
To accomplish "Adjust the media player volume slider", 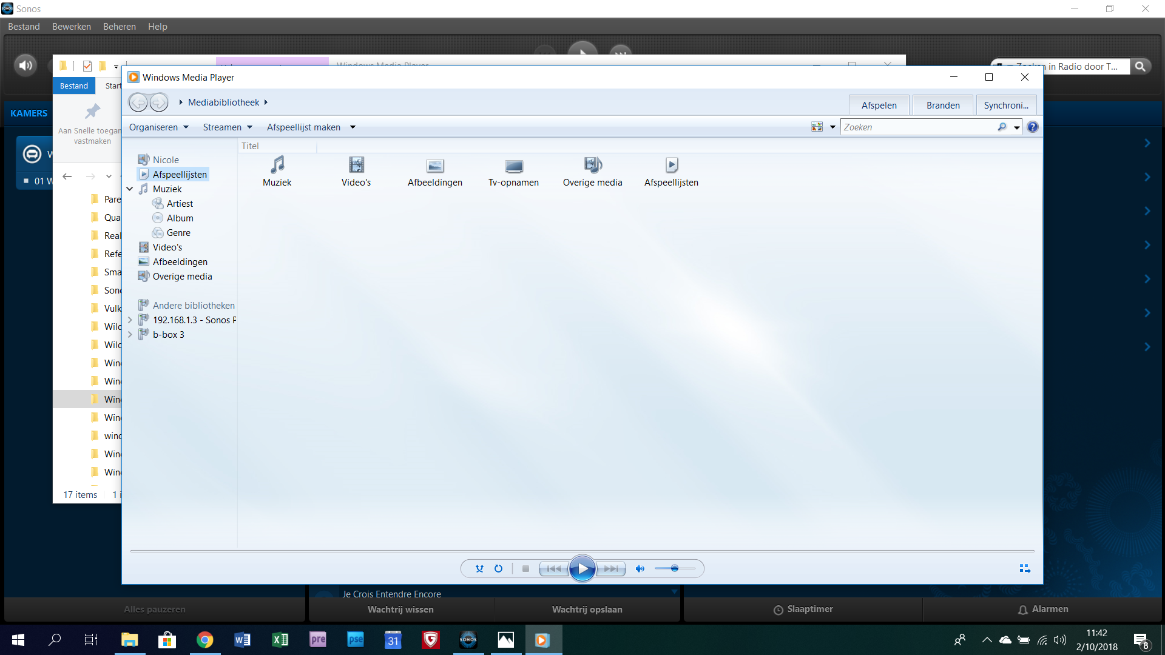I will (x=674, y=568).
